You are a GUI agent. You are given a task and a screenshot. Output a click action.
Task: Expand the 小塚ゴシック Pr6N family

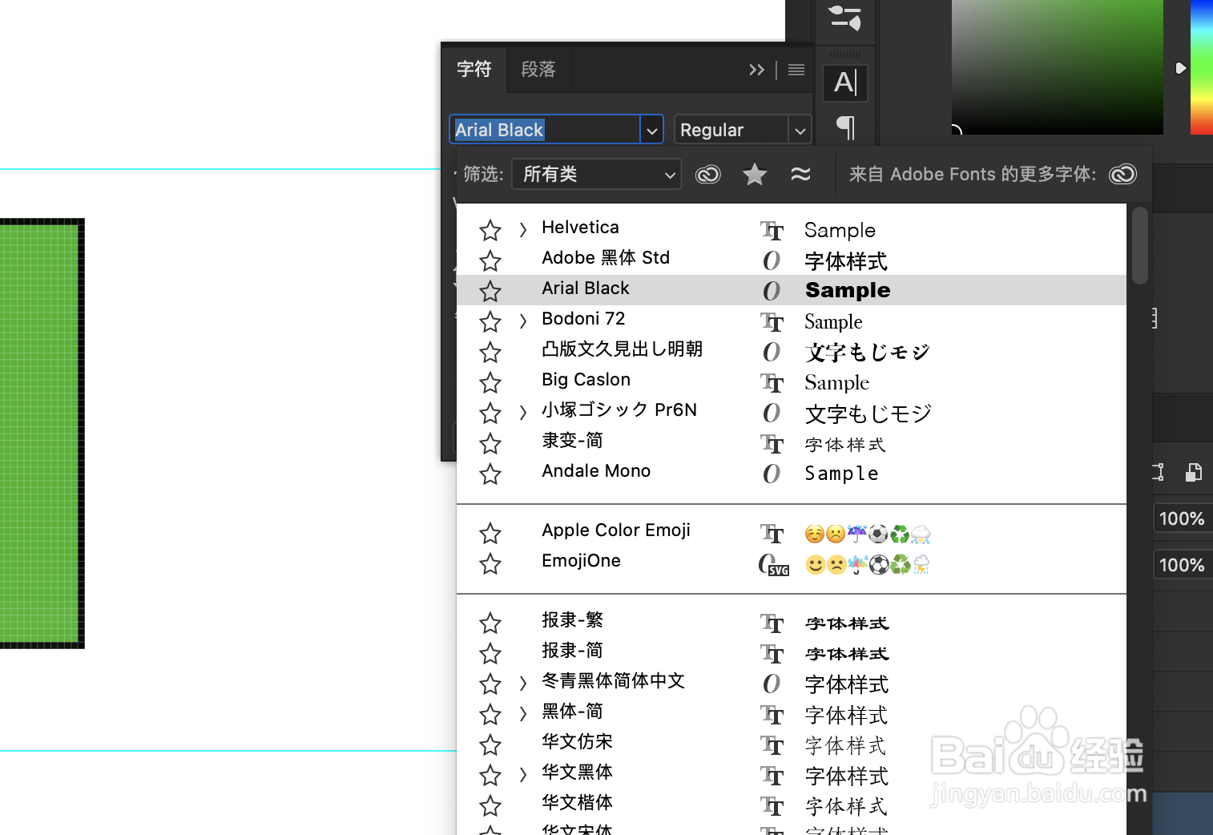[523, 413]
